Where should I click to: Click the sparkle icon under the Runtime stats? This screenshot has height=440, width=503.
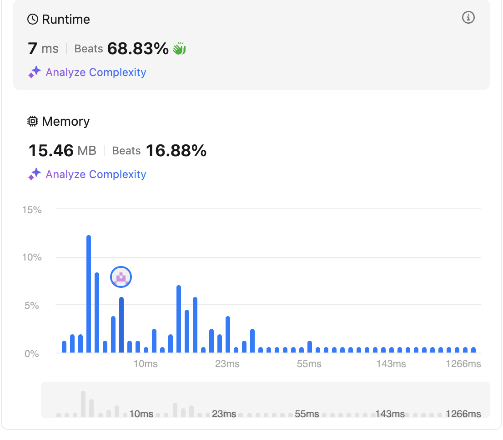pos(35,72)
